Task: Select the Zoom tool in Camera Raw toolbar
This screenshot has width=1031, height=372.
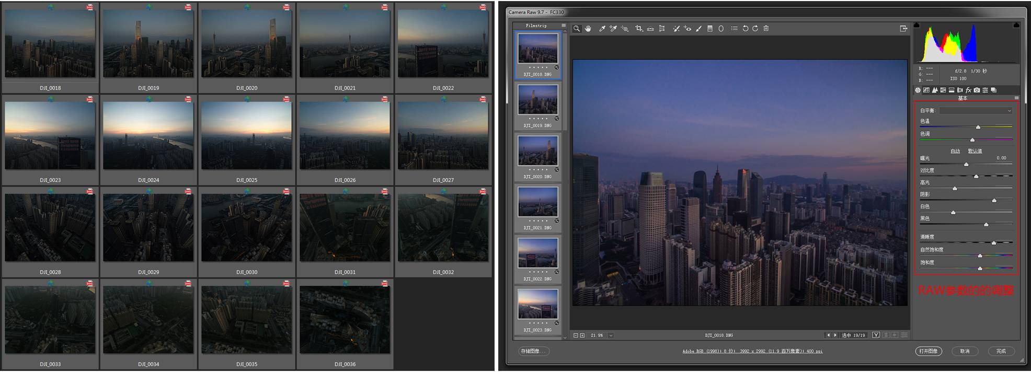Action: coord(577,29)
